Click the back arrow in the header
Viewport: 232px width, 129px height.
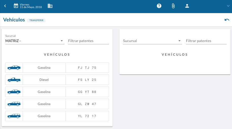tap(5, 6)
